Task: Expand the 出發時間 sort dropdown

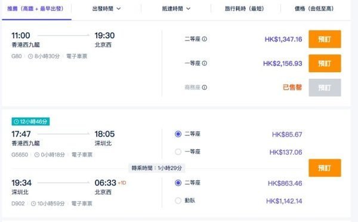Action: click(106, 9)
